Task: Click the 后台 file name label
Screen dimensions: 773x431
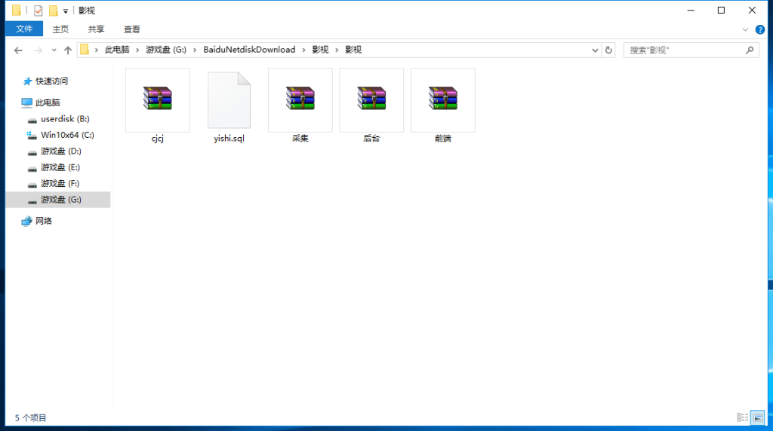Action: click(x=371, y=139)
